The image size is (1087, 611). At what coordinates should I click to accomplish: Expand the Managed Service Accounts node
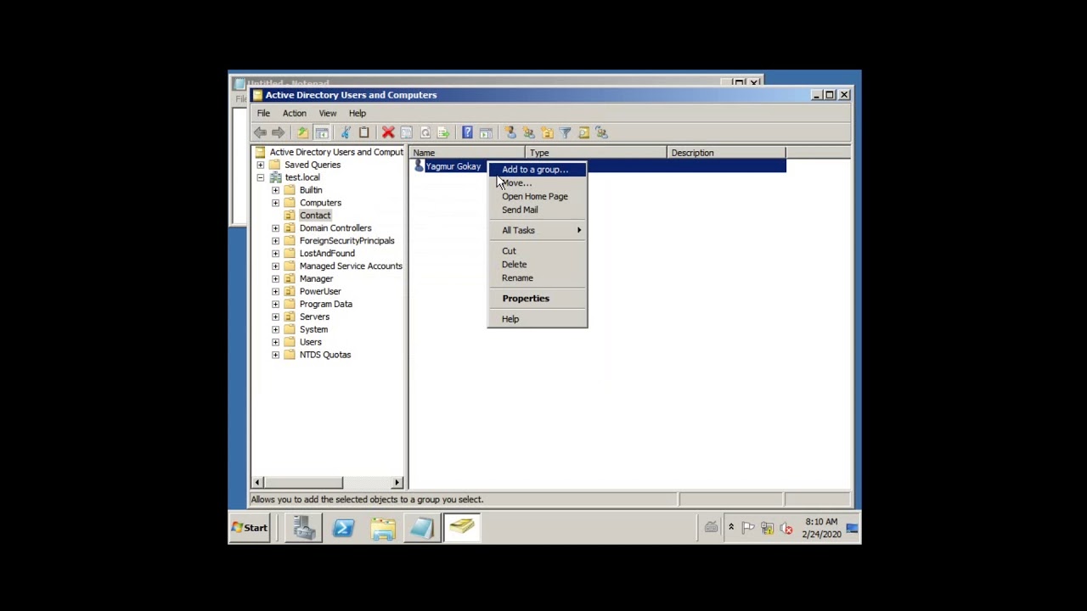275,266
